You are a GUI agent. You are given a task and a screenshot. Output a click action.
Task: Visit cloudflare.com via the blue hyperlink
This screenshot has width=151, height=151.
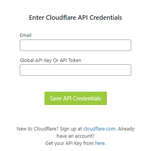click(x=99, y=129)
